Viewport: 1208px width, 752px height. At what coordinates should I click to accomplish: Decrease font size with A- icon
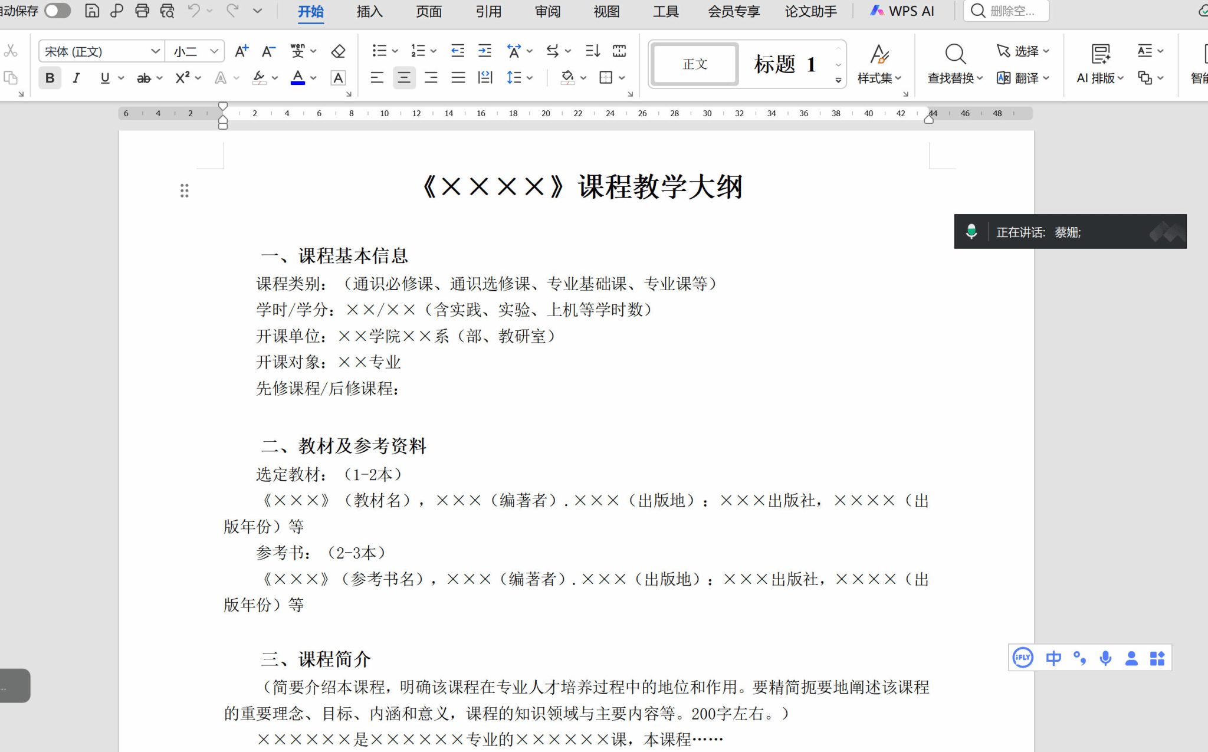(268, 51)
